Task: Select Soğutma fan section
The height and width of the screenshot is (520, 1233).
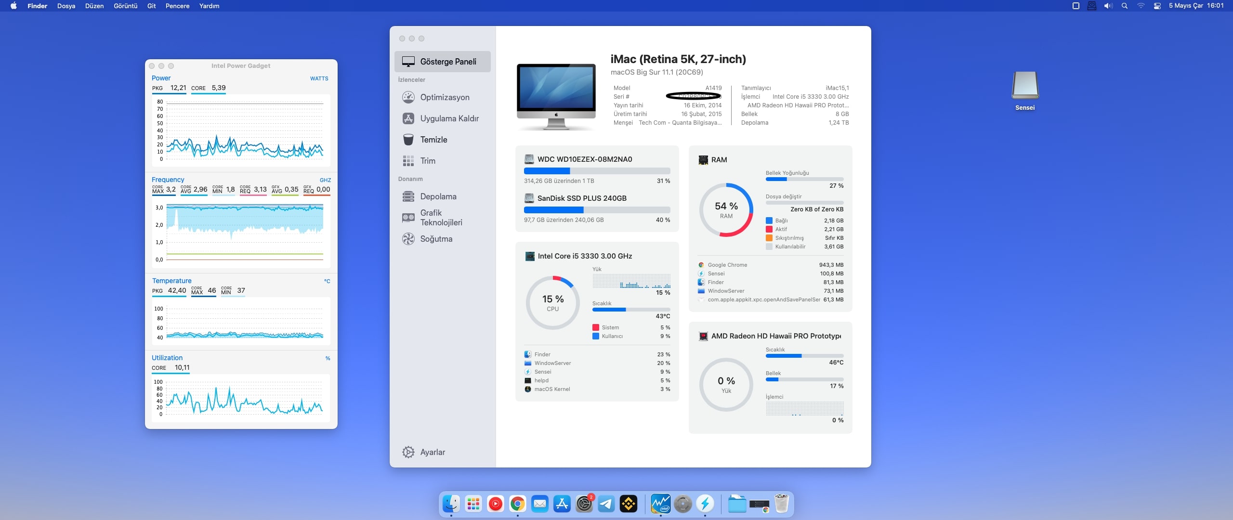Action: (436, 239)
